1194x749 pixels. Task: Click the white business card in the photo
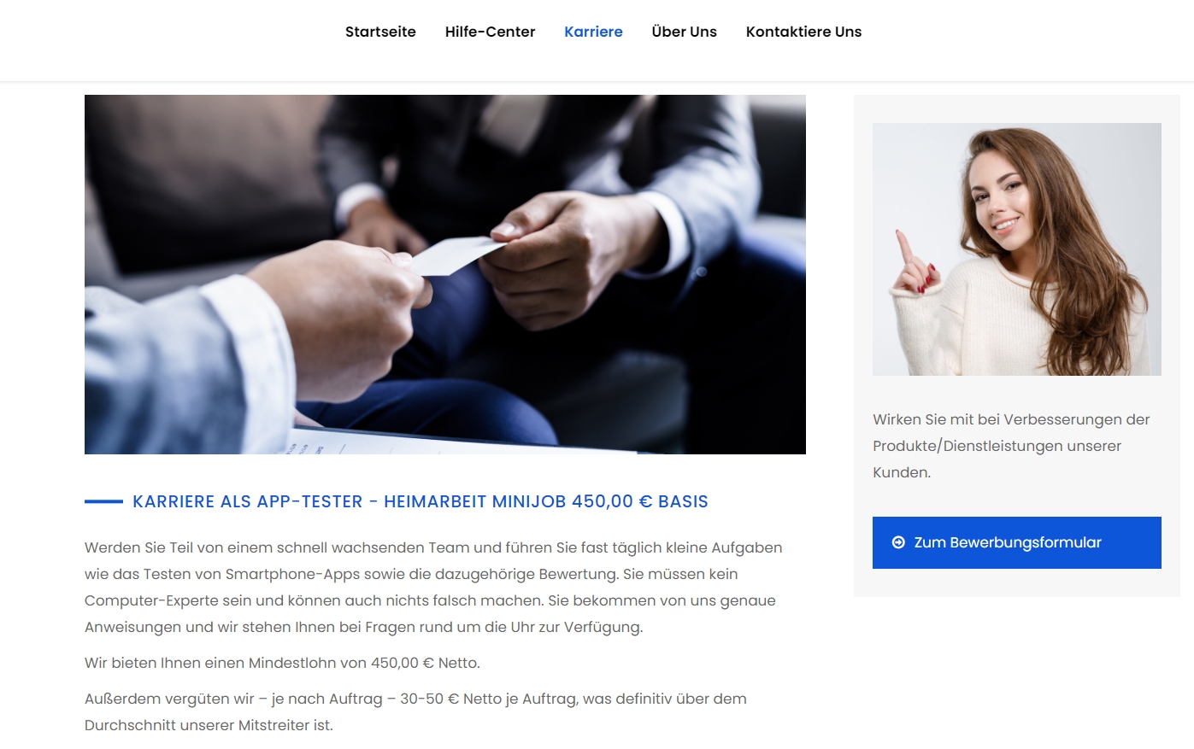pyautogui.click(x=458, y=255)
